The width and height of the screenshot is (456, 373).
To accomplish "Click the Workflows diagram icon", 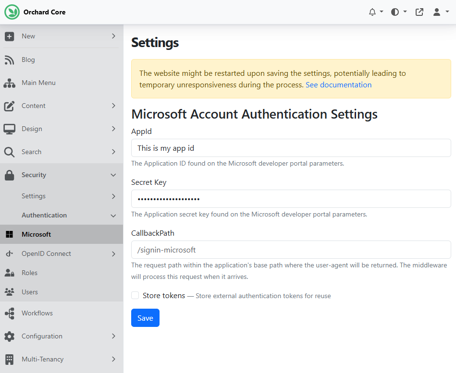I will 9,313.
